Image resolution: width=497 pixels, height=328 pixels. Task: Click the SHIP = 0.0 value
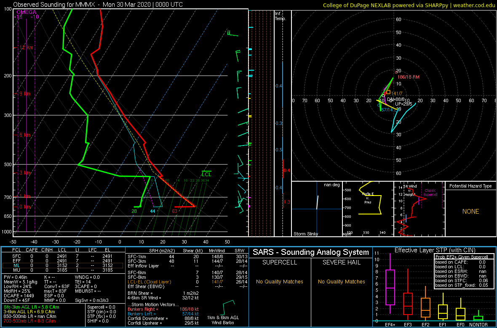(98, 321)
